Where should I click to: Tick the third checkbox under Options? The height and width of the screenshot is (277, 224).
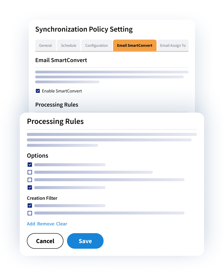click(30, 180)
